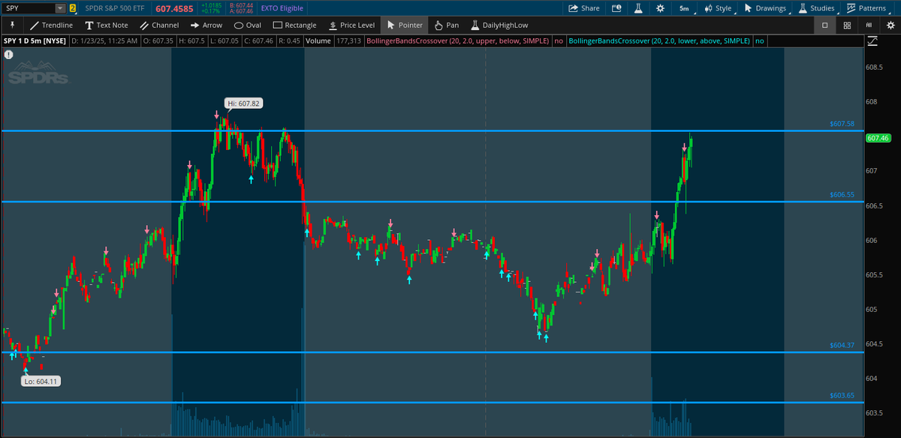Switch to the Pan hand tool

coord(447,25)
